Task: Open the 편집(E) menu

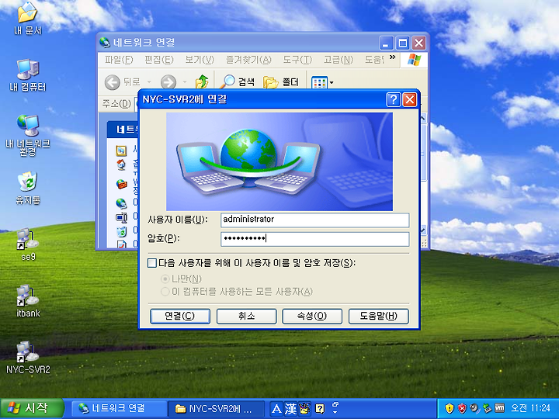Action: pos(158,60)
